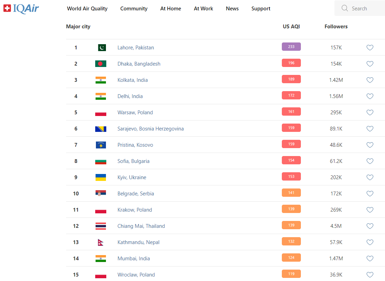This screenshot has height=281, width=385.
Task: Click the Pakistan flag icon
Action: point(102,48)
